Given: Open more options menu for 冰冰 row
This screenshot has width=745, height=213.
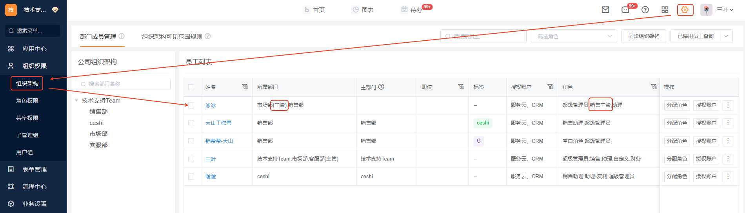Looking at the screenshot, I should 728,105.
